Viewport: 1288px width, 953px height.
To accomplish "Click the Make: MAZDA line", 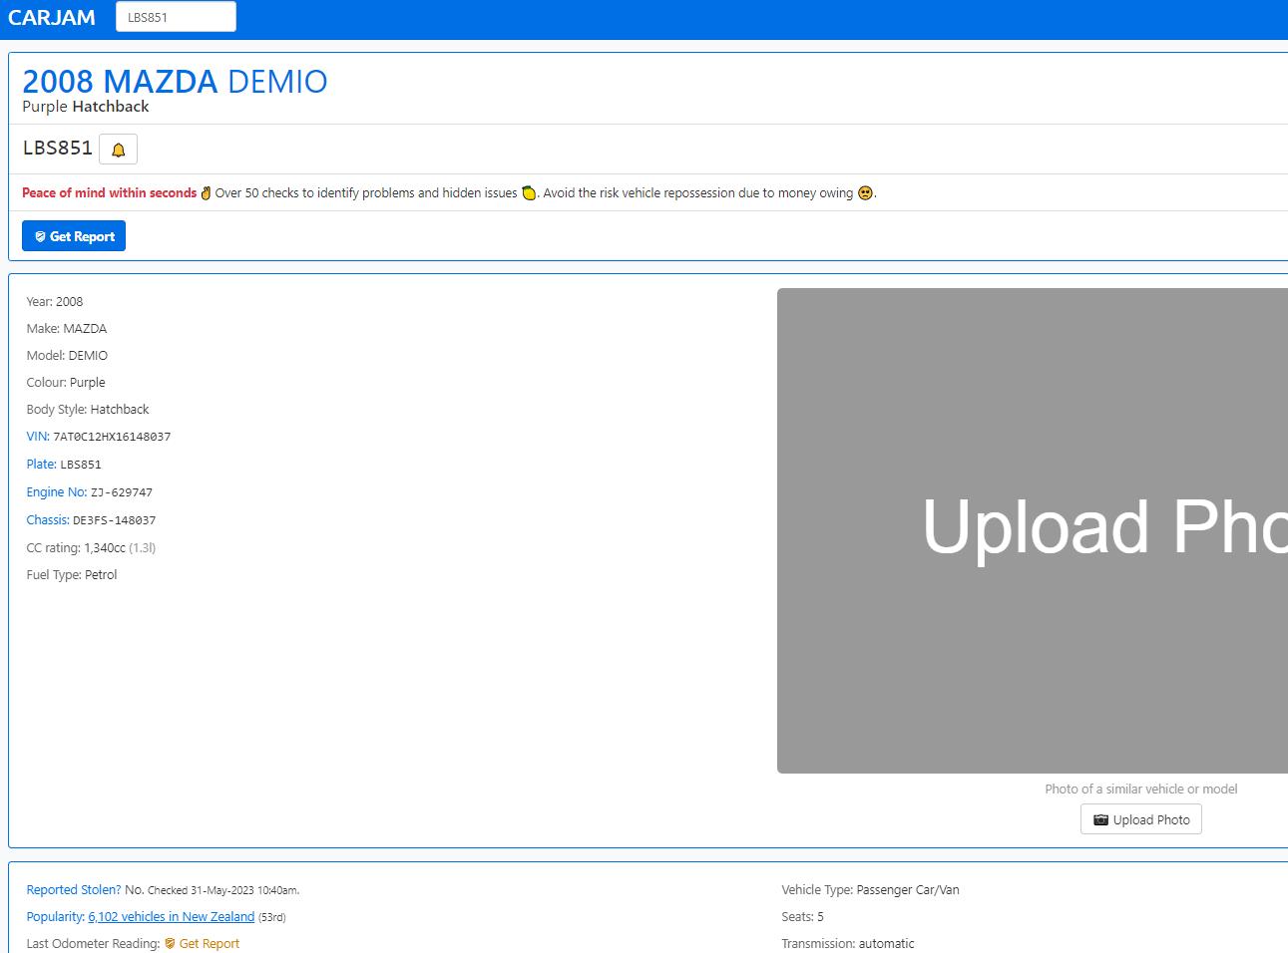I will coord(67,329).
